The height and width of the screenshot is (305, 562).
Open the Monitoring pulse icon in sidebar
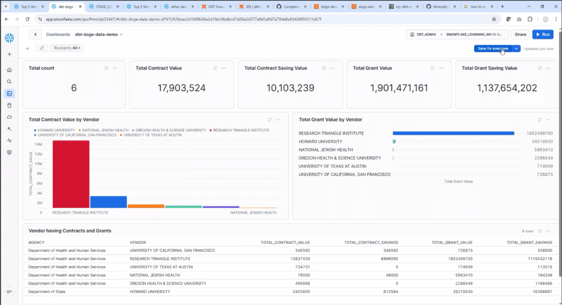(9, 140)
